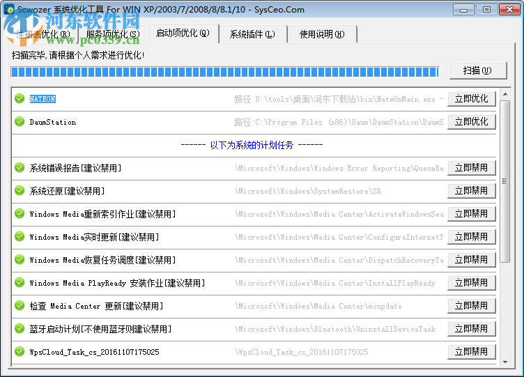Click the 以下为系统的计划任务 section header

[252, 145]
